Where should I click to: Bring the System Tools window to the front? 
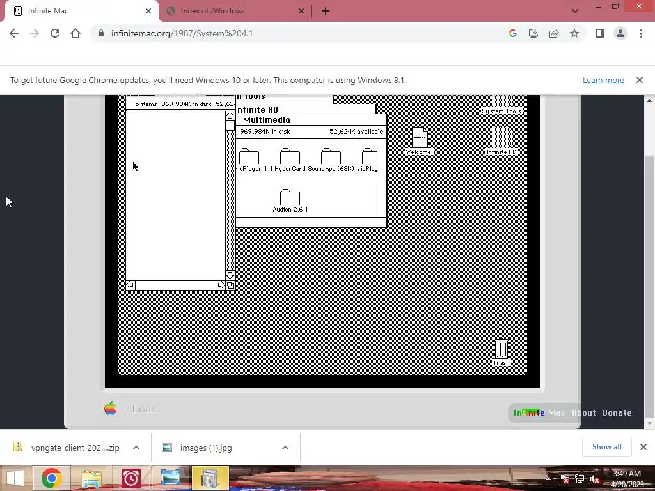pos(284,98)
